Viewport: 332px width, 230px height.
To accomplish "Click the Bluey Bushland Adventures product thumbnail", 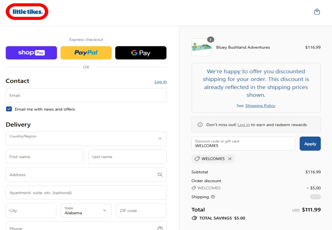I will tap(201, 47).
